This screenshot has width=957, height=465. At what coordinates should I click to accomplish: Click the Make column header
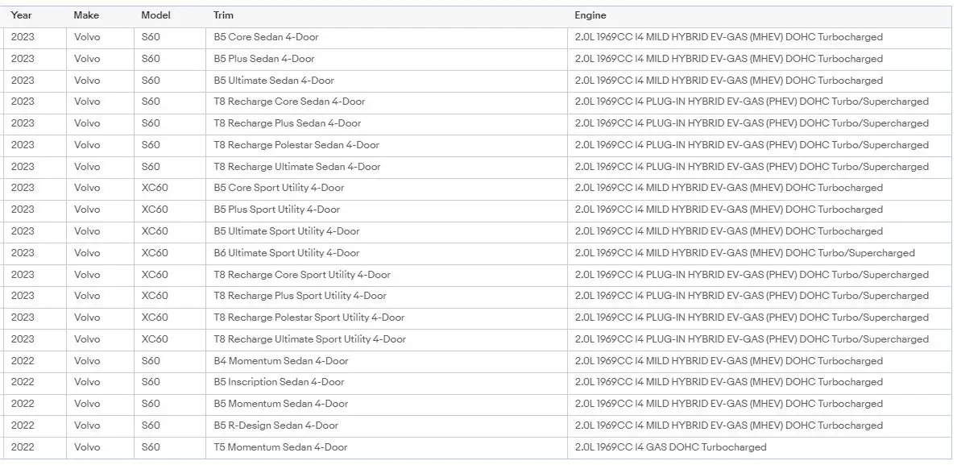(86, 15)
